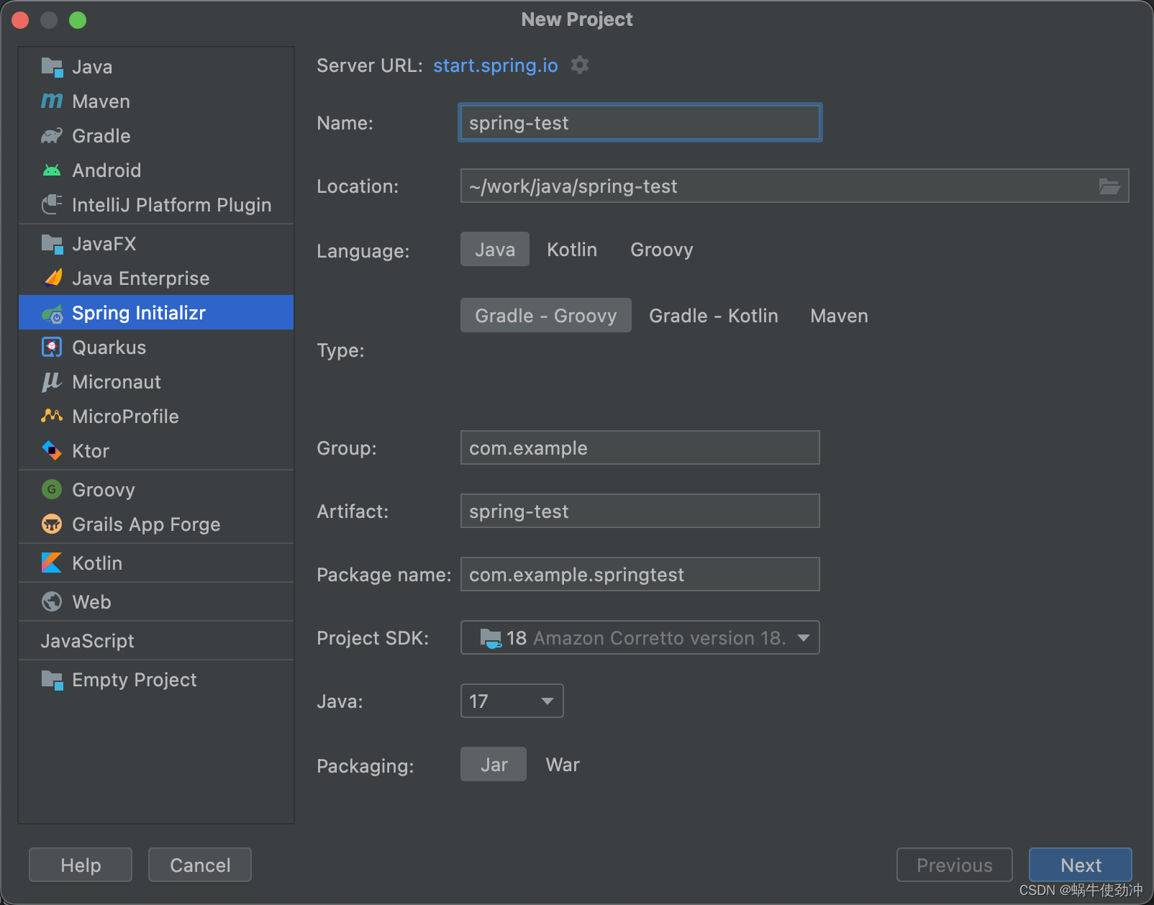The height and width of the screenshot is (905, 1154).
Task: Select Gradle - Kotlin build type
Action: [x=713, y=316]
